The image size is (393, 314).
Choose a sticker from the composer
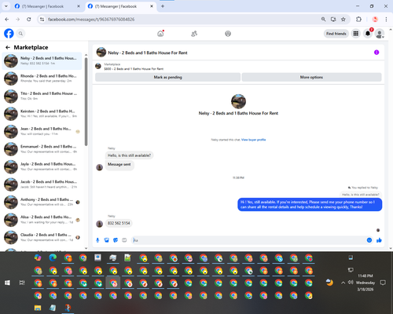[116, 240]
